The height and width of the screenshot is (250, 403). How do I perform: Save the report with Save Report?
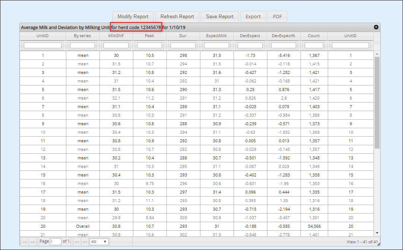click(x=219, y=17)
